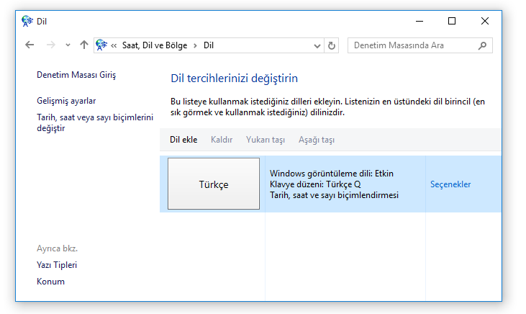The height and width of the screenshot is (314, 526).
Task: Minimize the Dil window
Action: click(x=420, y=21)
